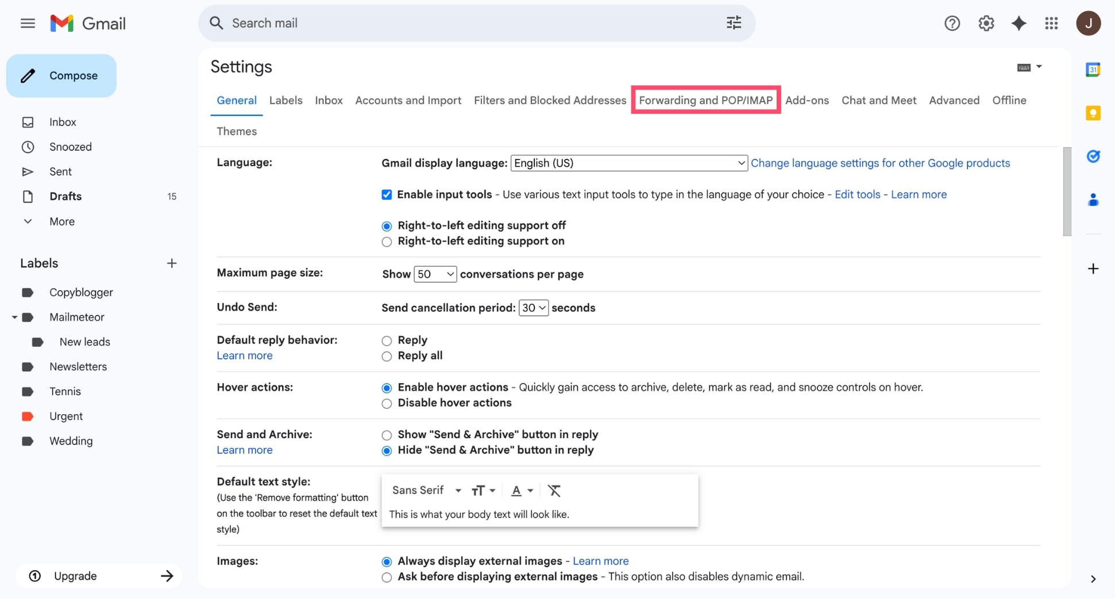Click the Compose button
Viewport: 1115px width, 599px height.
61,75
